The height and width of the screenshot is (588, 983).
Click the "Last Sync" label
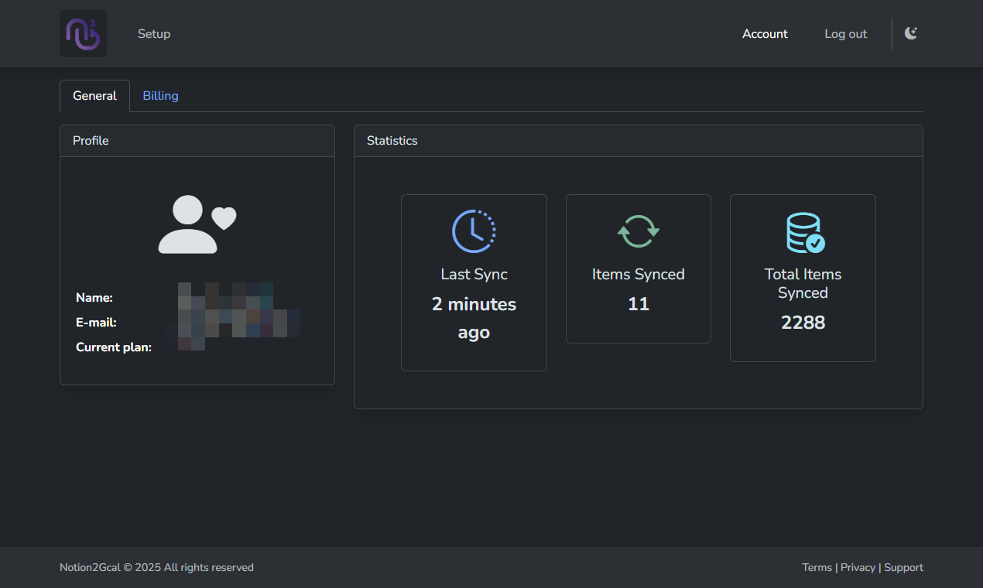click(474, 274)
